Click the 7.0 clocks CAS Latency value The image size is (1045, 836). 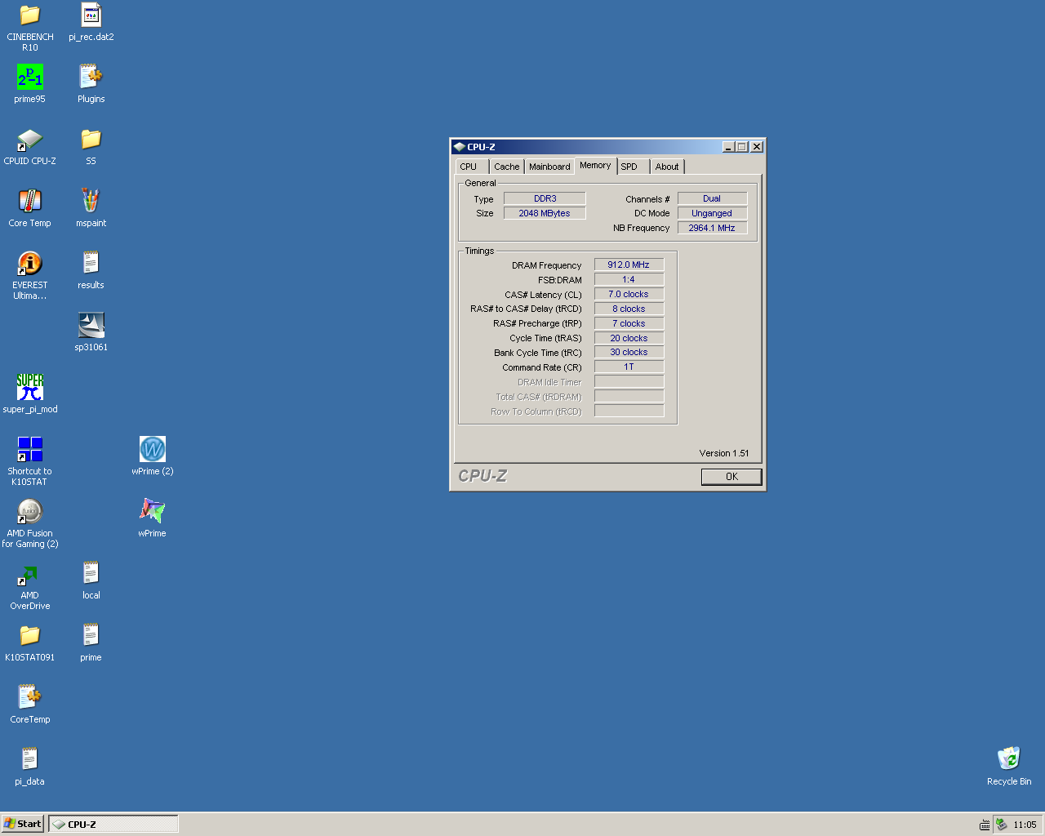629,294
